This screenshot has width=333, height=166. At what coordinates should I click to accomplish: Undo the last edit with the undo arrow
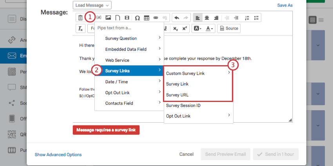176,18
